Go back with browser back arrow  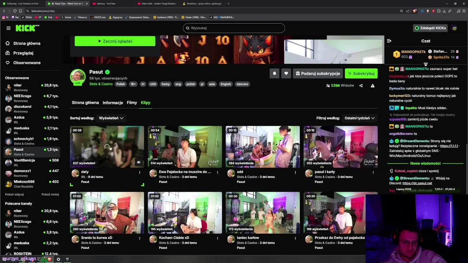click(x=4, y=11)
